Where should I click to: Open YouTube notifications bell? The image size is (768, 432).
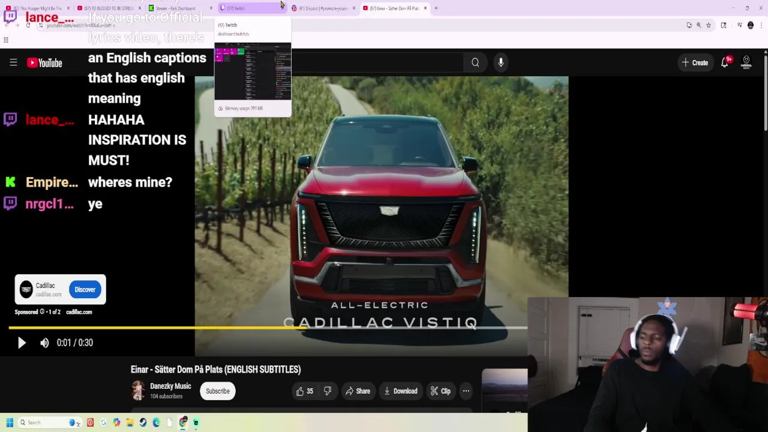click(x=725, y=62)
